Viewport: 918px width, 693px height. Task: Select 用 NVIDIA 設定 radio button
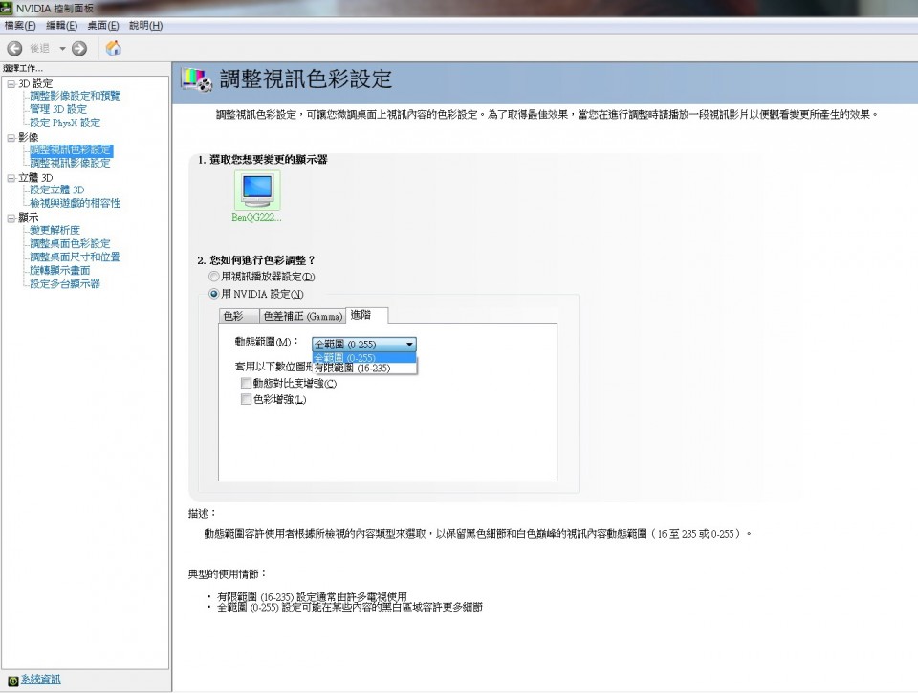pos(214,294)
